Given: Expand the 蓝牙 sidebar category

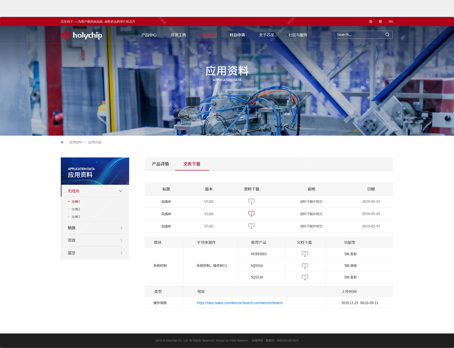Looking at the screenshot, I should coord(121,253).
